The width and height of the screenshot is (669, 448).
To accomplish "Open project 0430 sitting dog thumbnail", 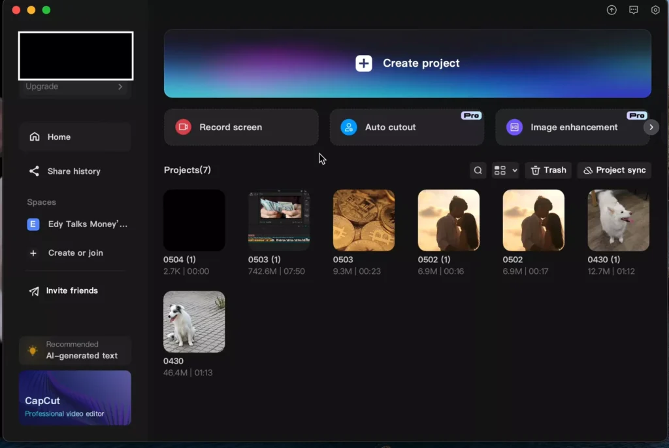I will 194,322.
